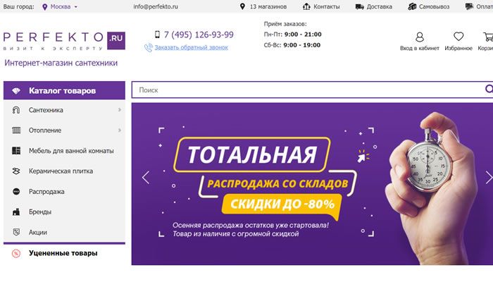The image size is (493, 282).
Task: Click the 13 магазинов map pin icon
Action: 242,6
